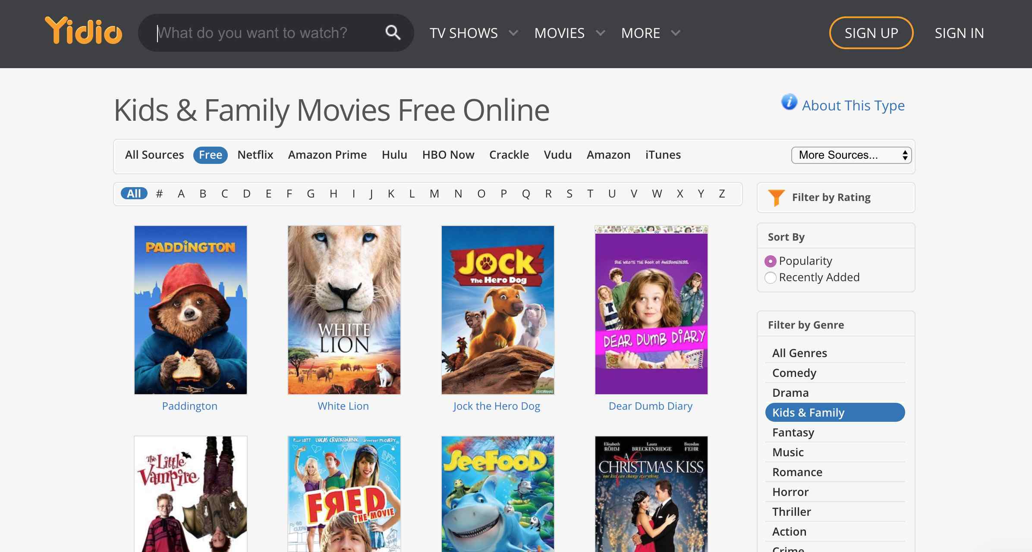The height and width of the screenshot is (552, 1032).
Task: Select the Free source tab
Action: click(x=211, y=155)
